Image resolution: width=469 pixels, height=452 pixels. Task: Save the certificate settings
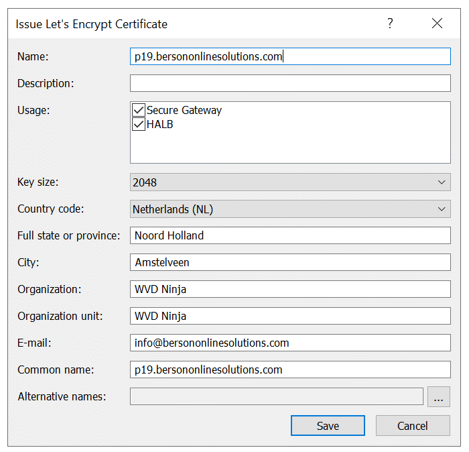328,425
